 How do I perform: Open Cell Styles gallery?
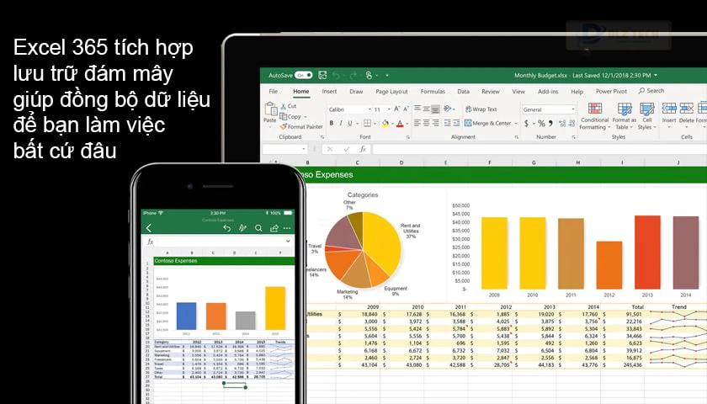coord(647,116)
